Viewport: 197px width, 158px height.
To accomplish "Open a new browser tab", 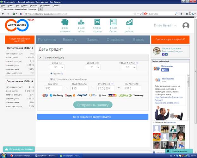I will point(40,9).
